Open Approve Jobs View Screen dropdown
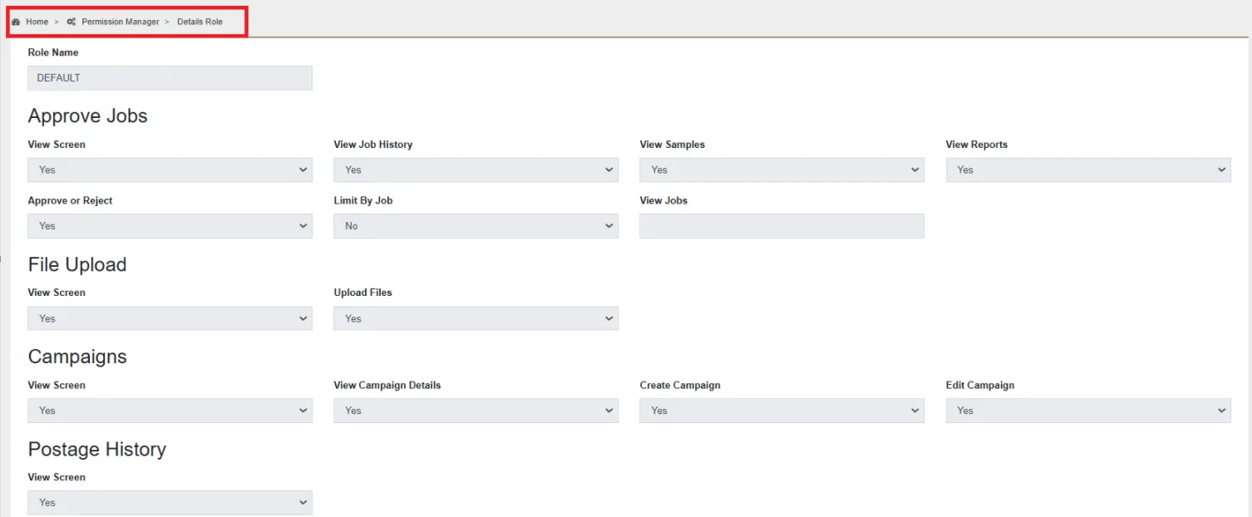The width and height of the screenshot is (1252, 517). coord(170,170)
